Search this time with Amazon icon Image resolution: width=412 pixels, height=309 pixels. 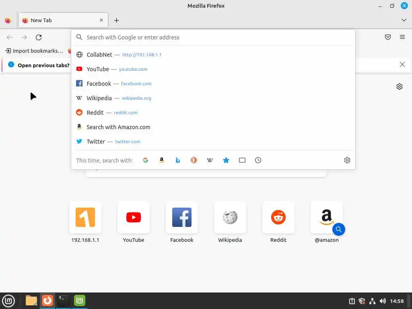tap(162, 160)
